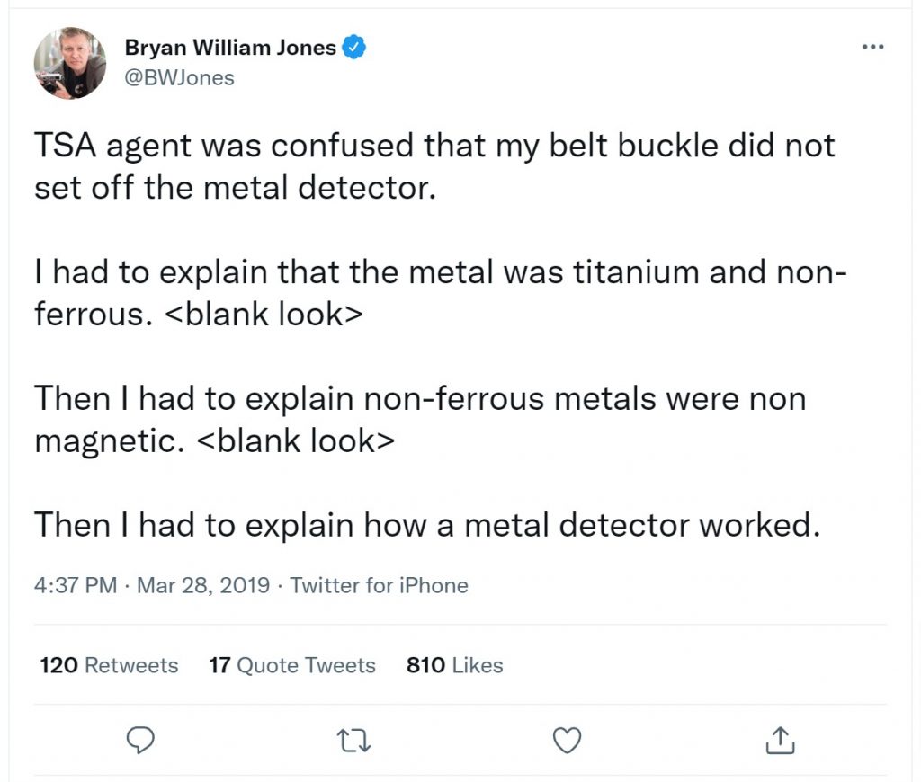This screenshot has width=921, height=782.
Task: Click the 4:37 PM timestamp
Action: click(76, 585)
